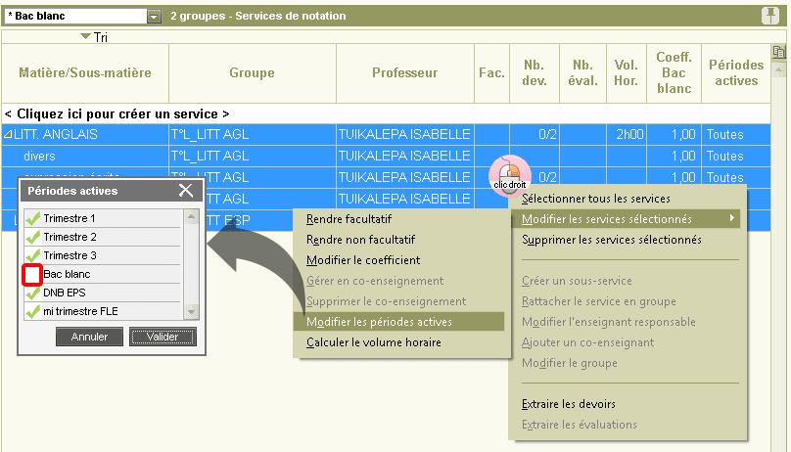This screenshot has height=452, width=791.
Task: Click the Nb. dev. column header
Action: pyautogui.click(x=535, y=73)
